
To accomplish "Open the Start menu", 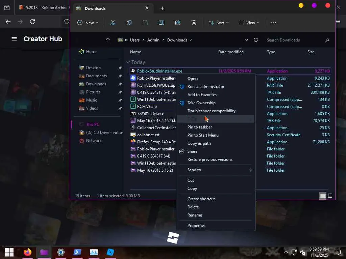I will point(9,252).
